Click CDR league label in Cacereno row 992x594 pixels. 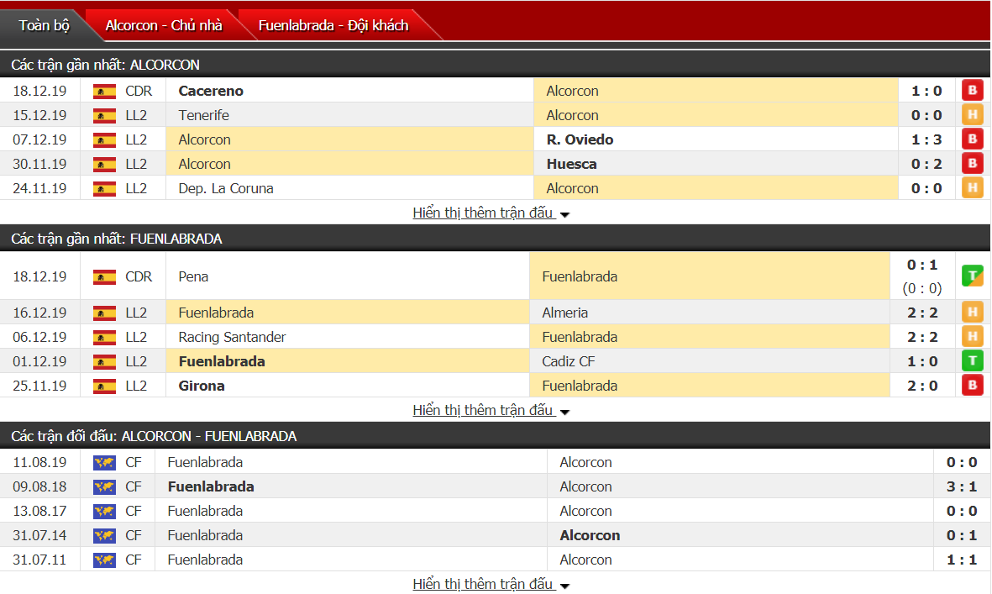click(x=139, y=91)
